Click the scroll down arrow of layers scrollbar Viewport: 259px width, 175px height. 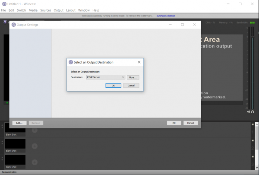point(257,168)
